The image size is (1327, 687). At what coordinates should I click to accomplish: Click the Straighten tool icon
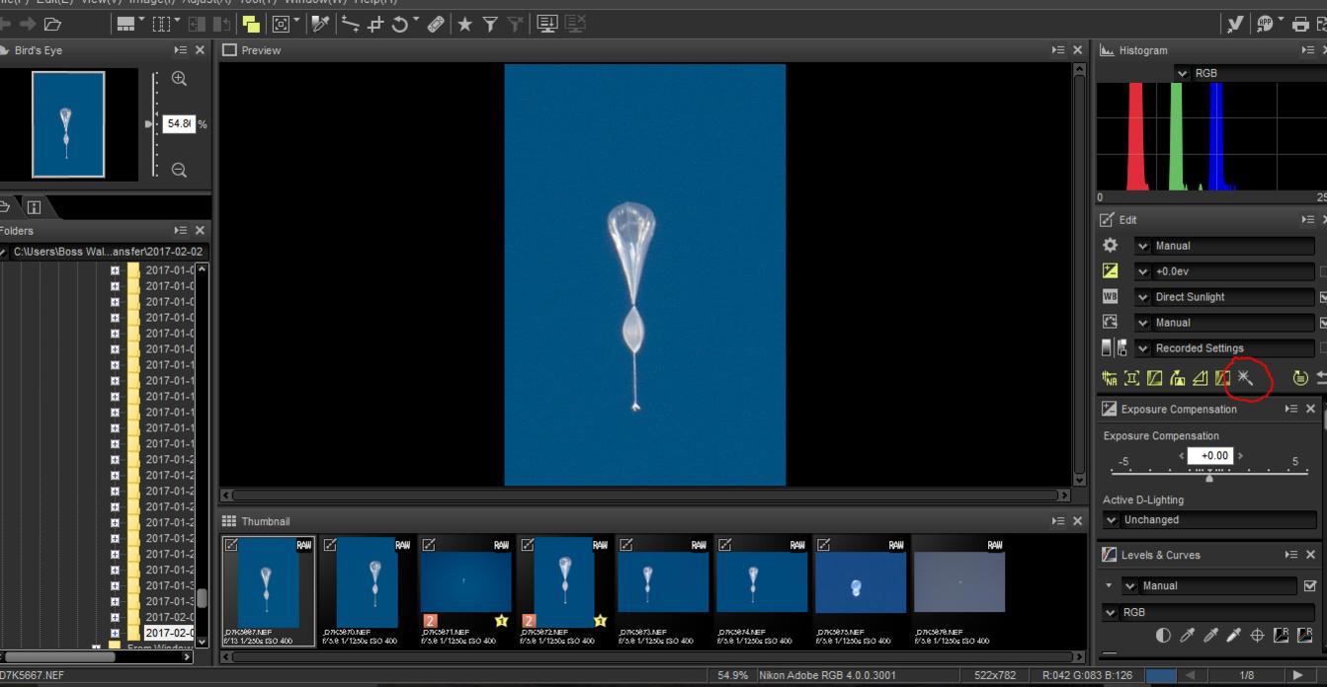click(x=350, y=24)
